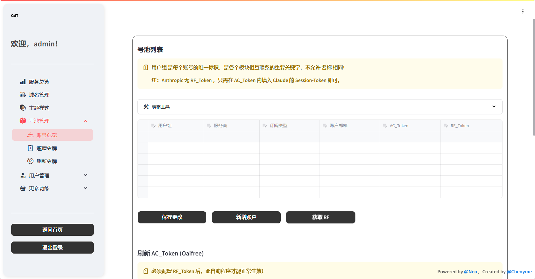Click the 用户管理 person gear icon

point(23,175)
